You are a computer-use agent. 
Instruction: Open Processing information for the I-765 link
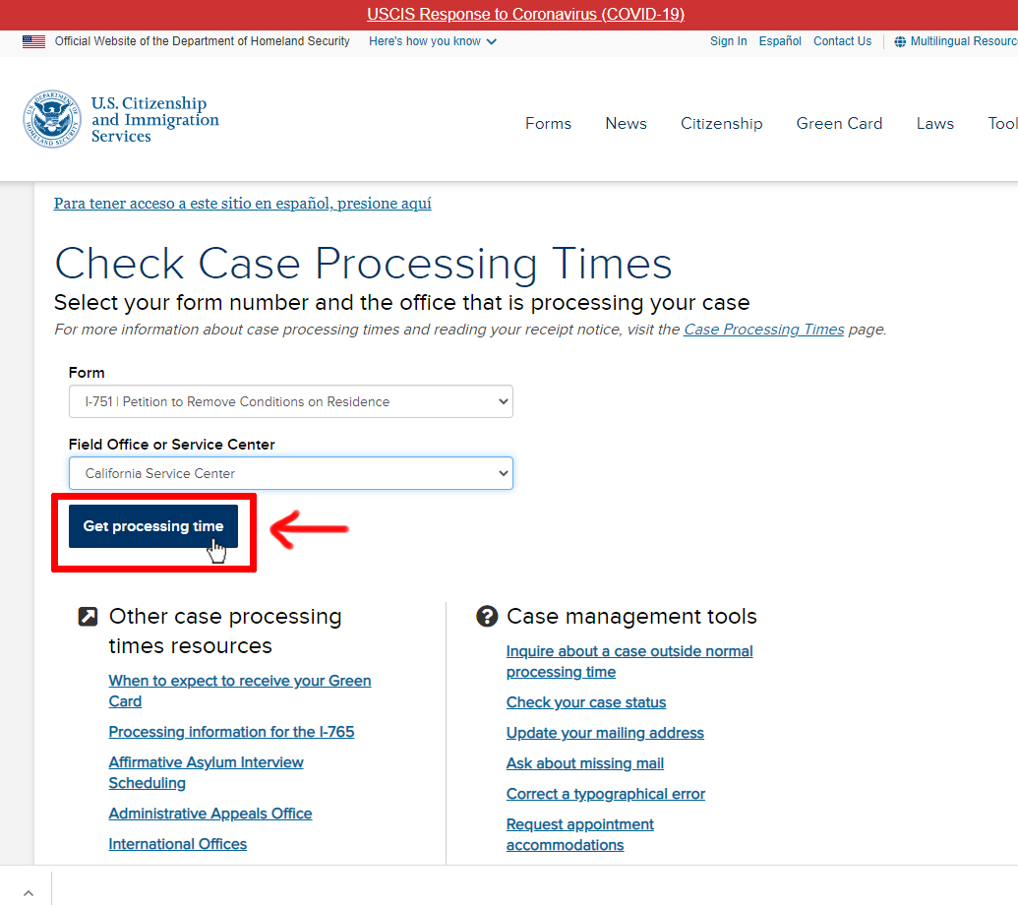pyautogui.click(x=231, y=732)
